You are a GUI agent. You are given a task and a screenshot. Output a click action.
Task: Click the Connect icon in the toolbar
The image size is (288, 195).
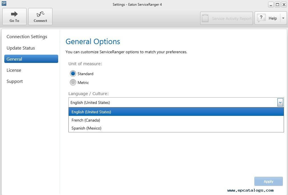pyautogui.click(x=40, y=16)
